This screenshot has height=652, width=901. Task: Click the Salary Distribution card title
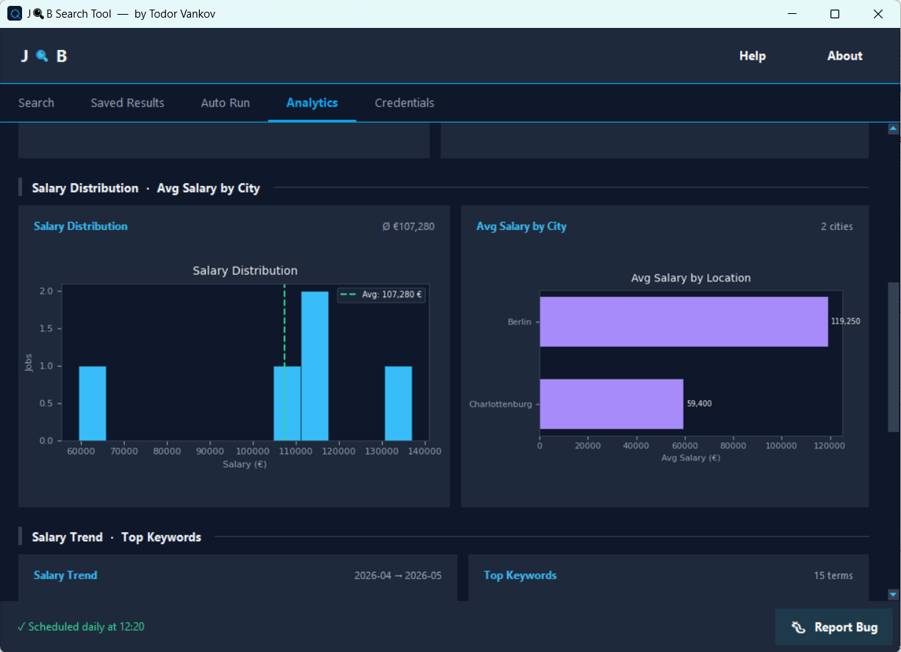pos(80,226)
